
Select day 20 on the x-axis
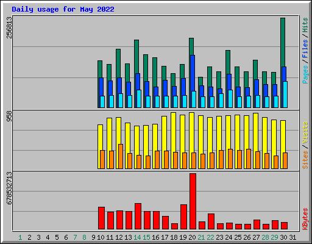pyautogui.click(x=192, y=237)
